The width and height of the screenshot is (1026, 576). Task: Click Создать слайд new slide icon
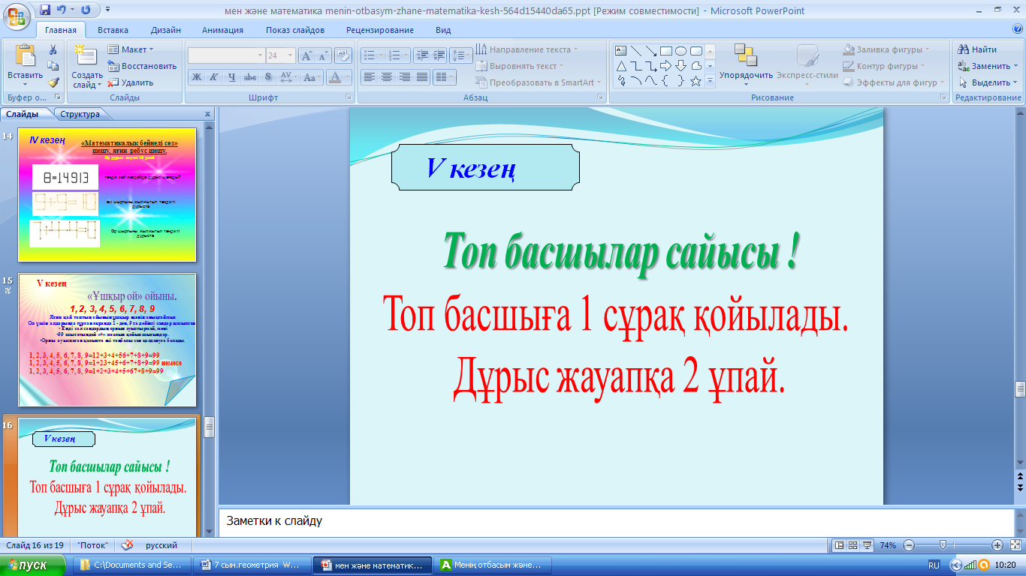[87, 57]
